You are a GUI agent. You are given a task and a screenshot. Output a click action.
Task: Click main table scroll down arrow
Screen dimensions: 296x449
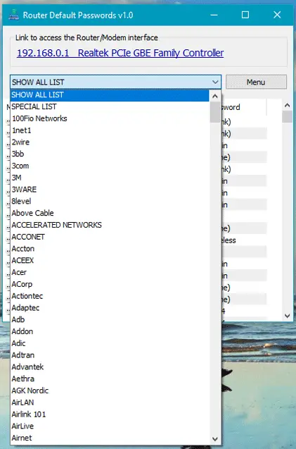click(x=288, y=316)
